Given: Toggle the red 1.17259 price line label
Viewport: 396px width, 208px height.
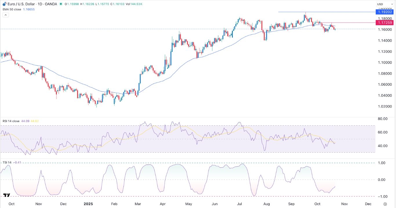Looking at the screenshot, I should 385,23.
